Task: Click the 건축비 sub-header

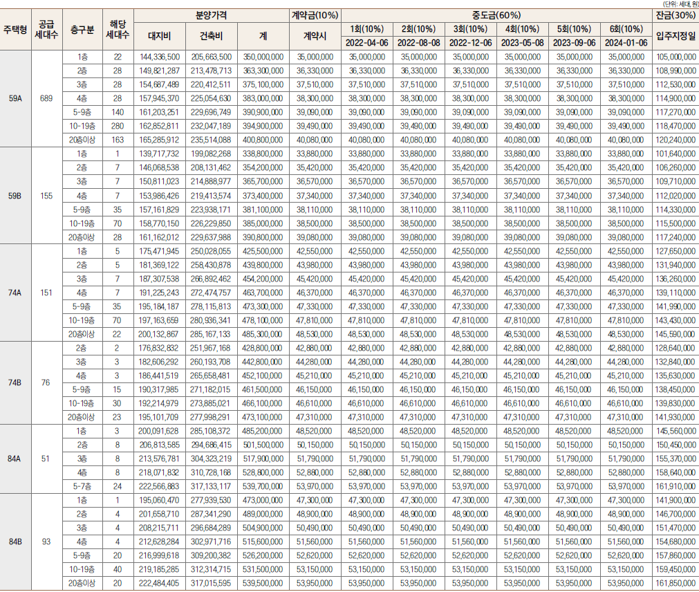Action: [x=212, y=36]
